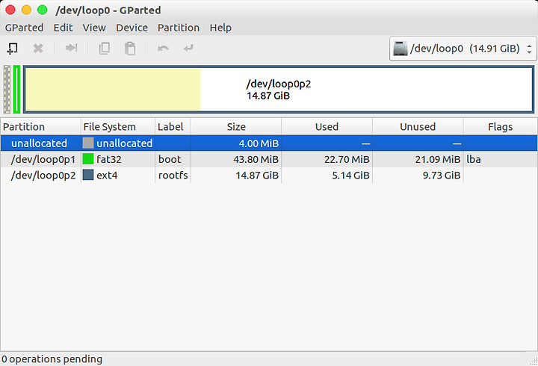Viewport: 538px width, 366px height.
Task: Click the /dev/loop0p2 partition graphic bar
Action: [279, 90]
